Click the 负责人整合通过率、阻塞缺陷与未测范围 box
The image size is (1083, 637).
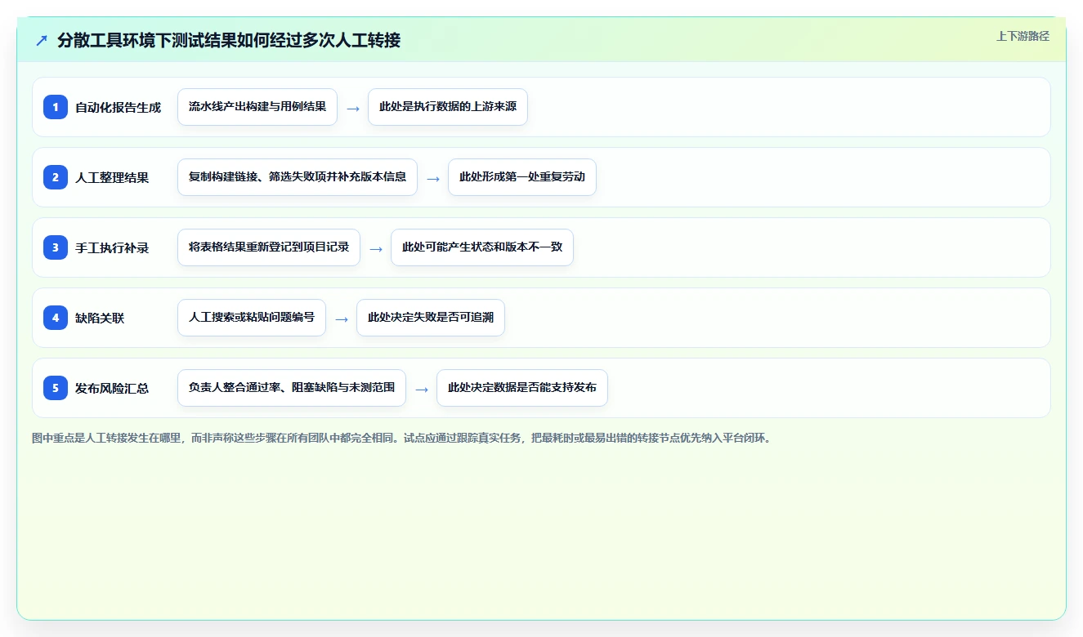coord(292,388)
